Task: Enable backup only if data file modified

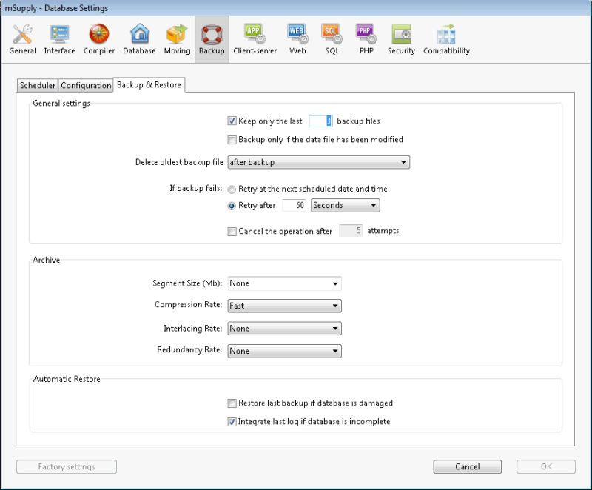Action: [x=232, y=139]
